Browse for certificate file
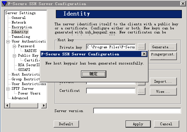 coord(141,91)
